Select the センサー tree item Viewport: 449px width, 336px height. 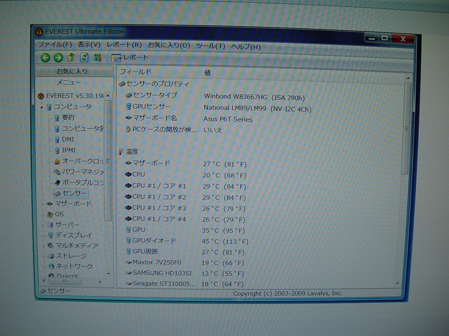pos(71,193)
